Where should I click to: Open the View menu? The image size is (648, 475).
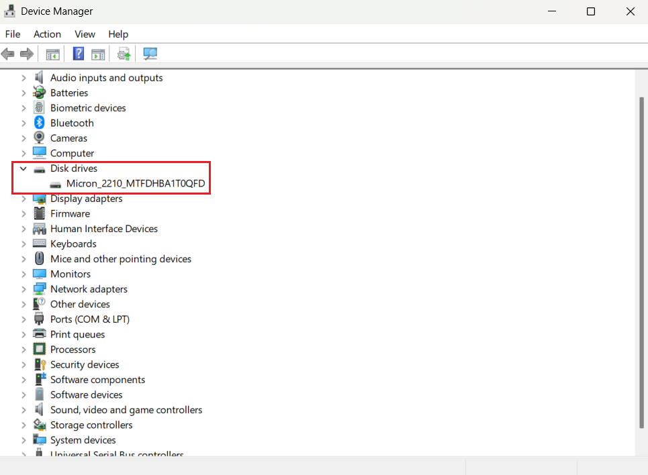[x=85, y=34]
